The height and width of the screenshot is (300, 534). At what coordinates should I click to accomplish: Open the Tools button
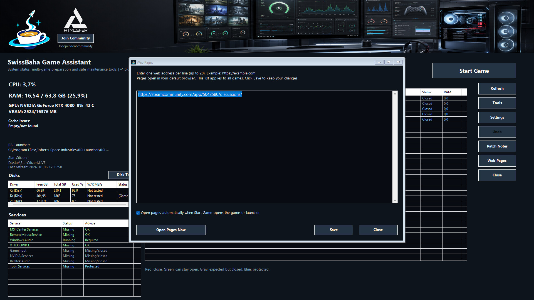pyautogui.click(x=497, y=103)
